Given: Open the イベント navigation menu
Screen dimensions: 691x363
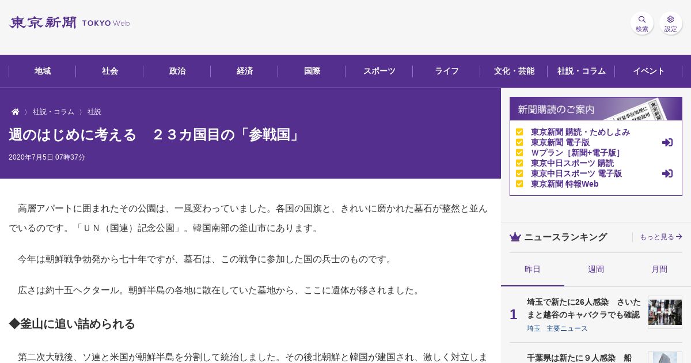Looking at the screenshot, I should 649,71.
